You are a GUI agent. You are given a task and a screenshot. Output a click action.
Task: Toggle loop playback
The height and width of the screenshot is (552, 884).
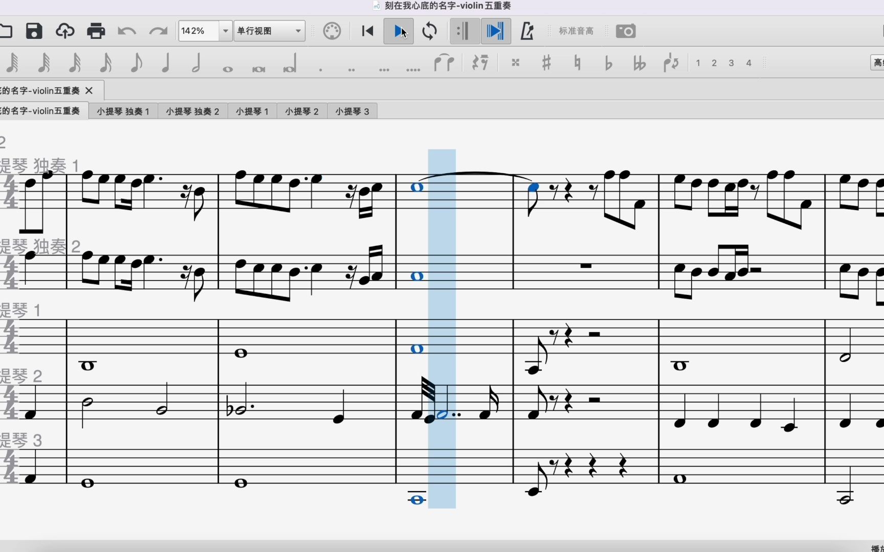click(430, 31)
